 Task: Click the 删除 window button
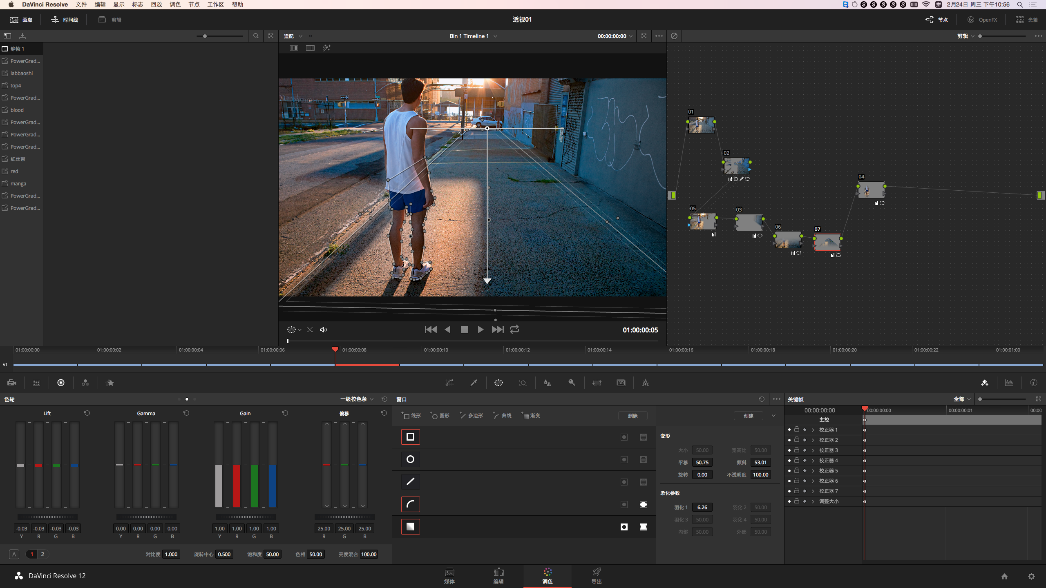pyautogui.click(x=633, y=416)
